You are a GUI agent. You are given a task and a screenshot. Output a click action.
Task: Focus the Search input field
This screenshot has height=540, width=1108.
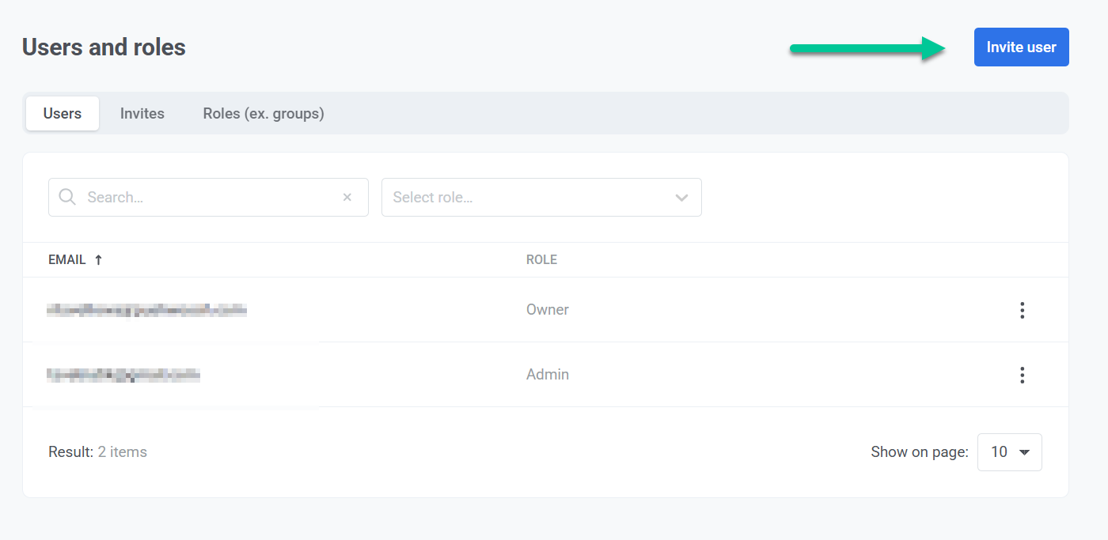coord(208,198)
